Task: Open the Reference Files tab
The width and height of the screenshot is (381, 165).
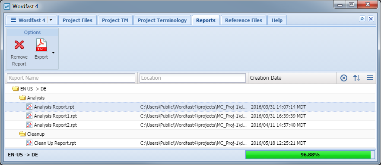Action: pos(244,20)
